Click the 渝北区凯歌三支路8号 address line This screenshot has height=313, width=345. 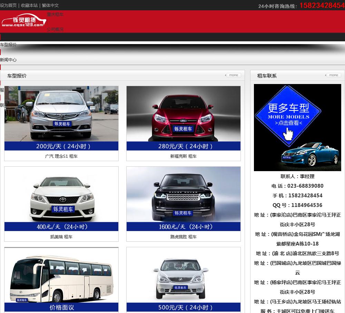pyautogui.click(x=297, y=253)
